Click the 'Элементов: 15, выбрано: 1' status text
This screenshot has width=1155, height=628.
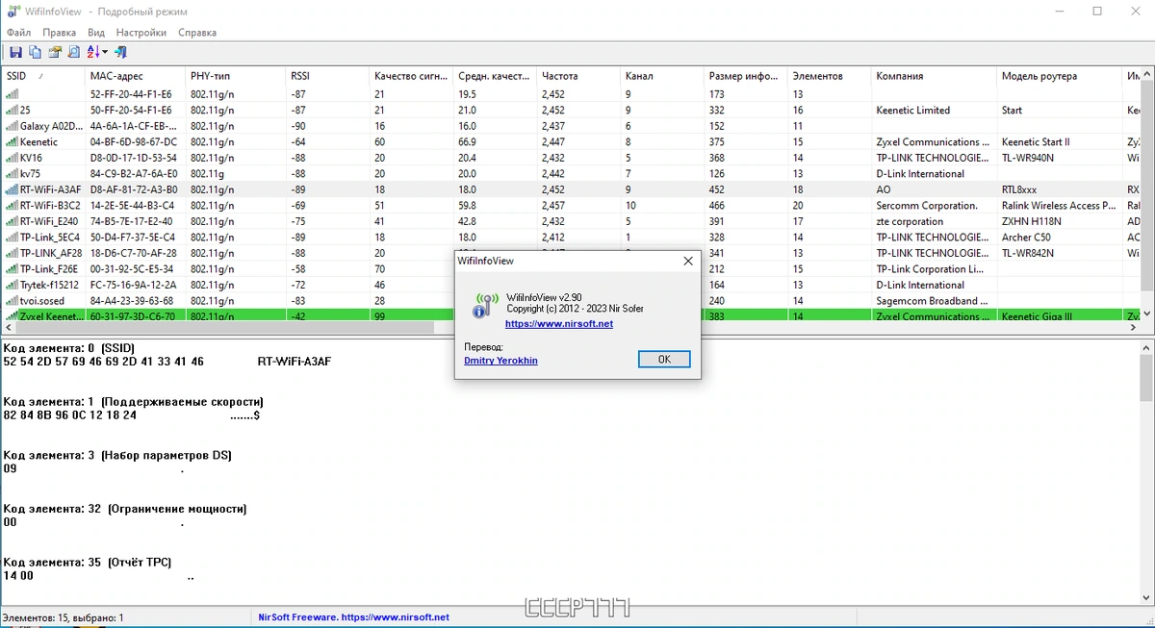[63, 617]
